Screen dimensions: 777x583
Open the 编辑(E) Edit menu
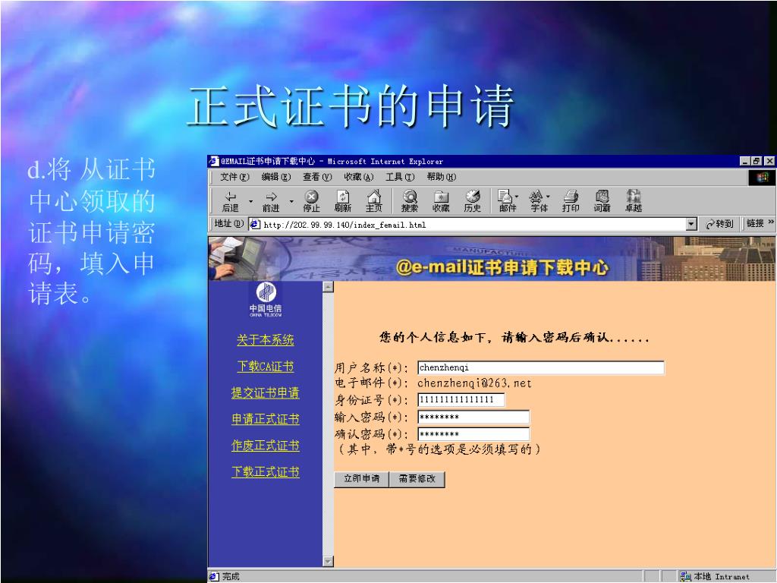(276, 177)
